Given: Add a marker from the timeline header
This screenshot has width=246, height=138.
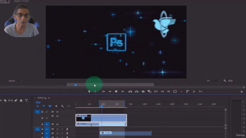Looking at the screenshot, I should (x=56, y=106).
